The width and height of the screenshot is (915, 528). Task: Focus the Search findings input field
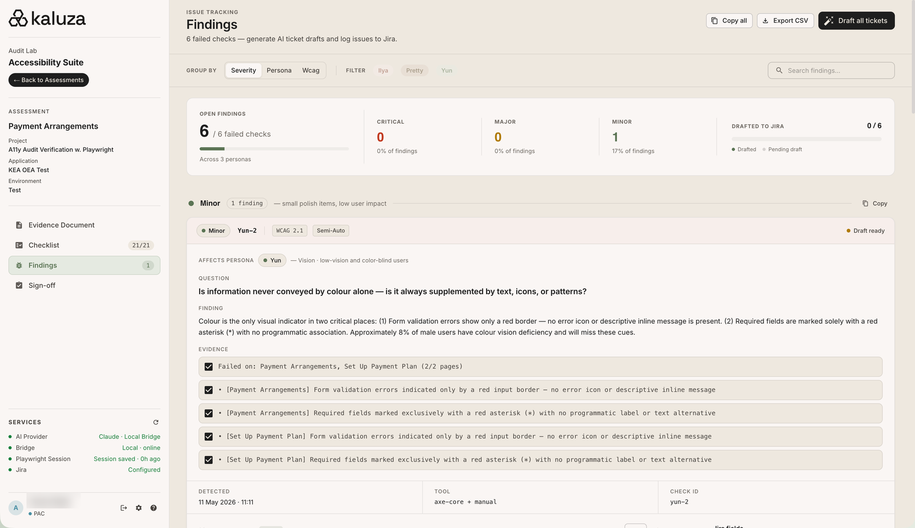pyautogui.click(x=831, y=70)
